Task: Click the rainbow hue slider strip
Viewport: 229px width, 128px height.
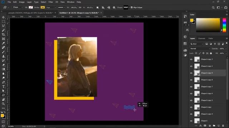Action: [x=224, y=25]
